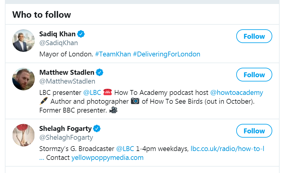The image size is (286, 173).
Task: Click Matthew Stadlen's verified badge icon
Action: pos(100,73)
